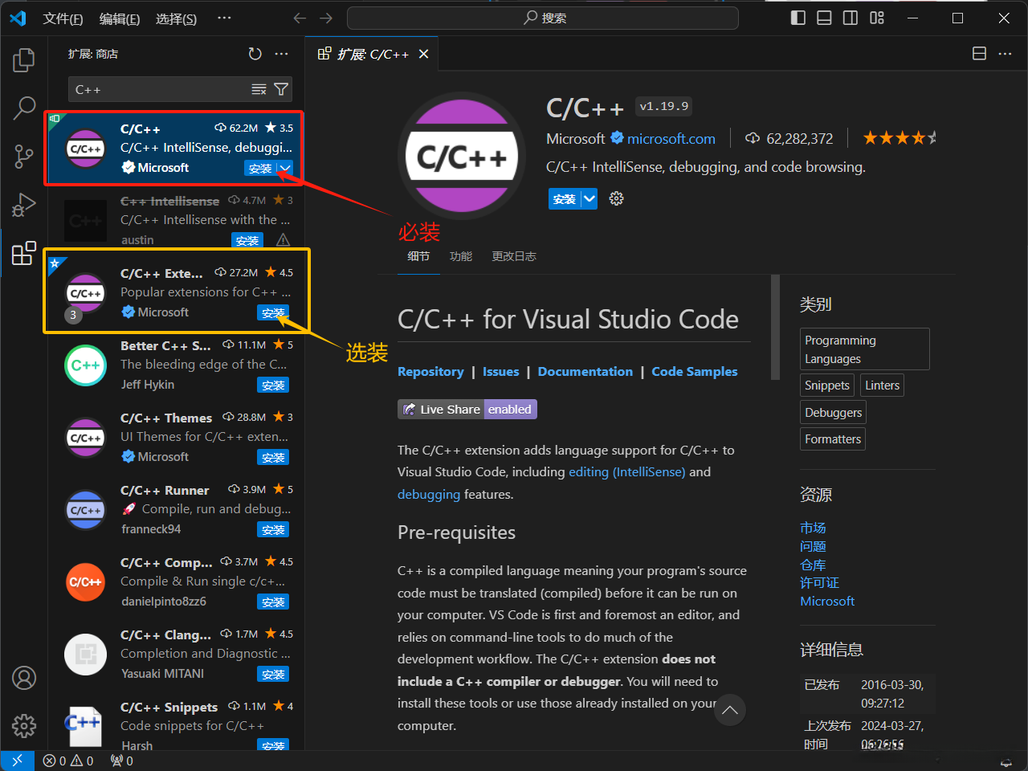Open the Source Control view

coord(24,156)
